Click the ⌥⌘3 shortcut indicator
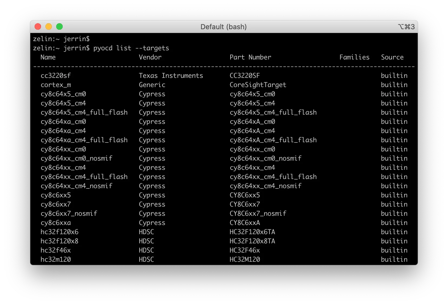The image size is (448, 305). click(x=406, y=26)
